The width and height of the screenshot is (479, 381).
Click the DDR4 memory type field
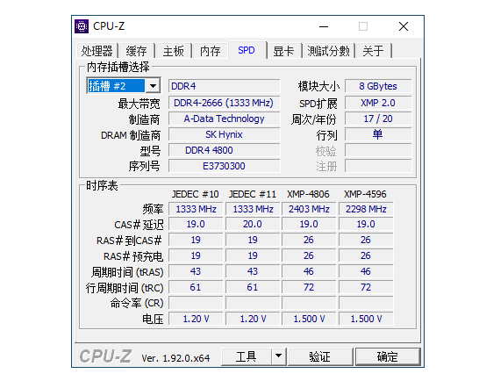point(225,86)
